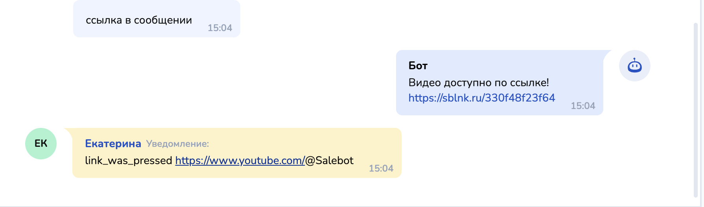Viewport: 704px width, 207px height.
Task: Click the 'Уведомление:' label
Action: pyautogui.click(x=177, y=144)
